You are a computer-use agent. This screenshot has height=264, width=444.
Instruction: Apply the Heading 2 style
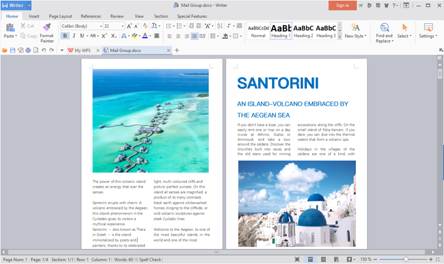[x=303, y=31]
